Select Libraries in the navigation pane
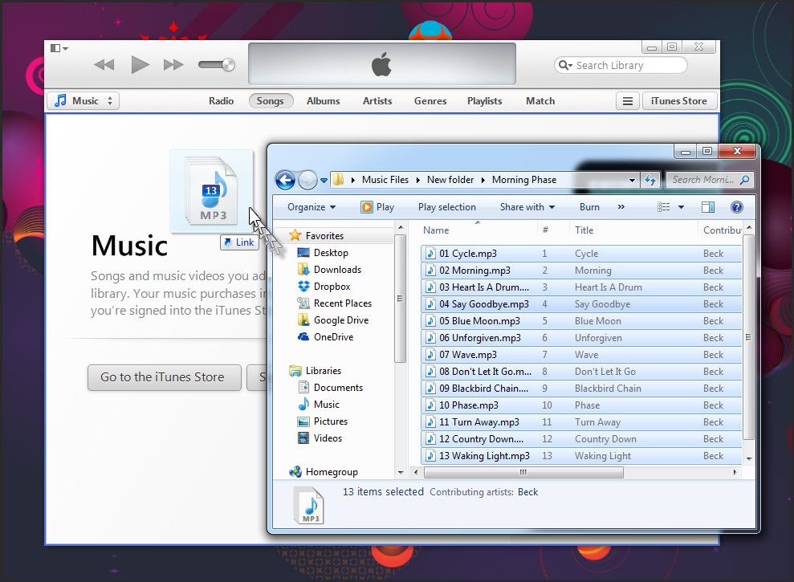The width and height of the screenshot is (794, 582). point(323,371)
